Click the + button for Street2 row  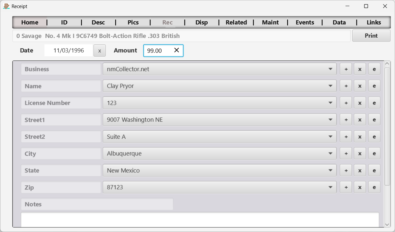[346, 136]
